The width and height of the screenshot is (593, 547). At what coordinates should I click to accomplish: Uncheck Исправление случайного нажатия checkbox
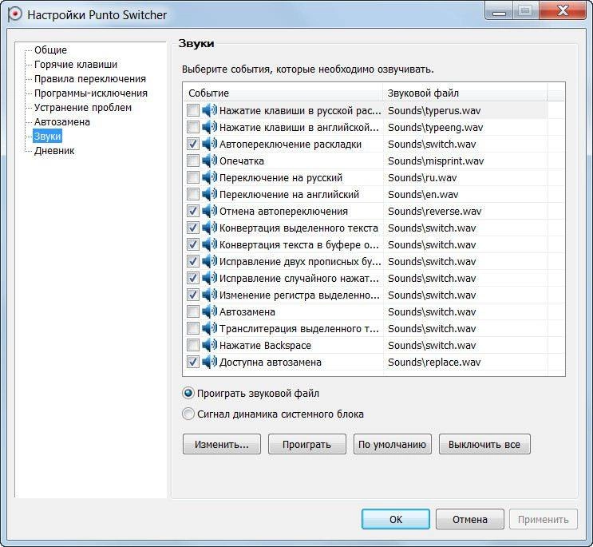[x=193, y=278]
